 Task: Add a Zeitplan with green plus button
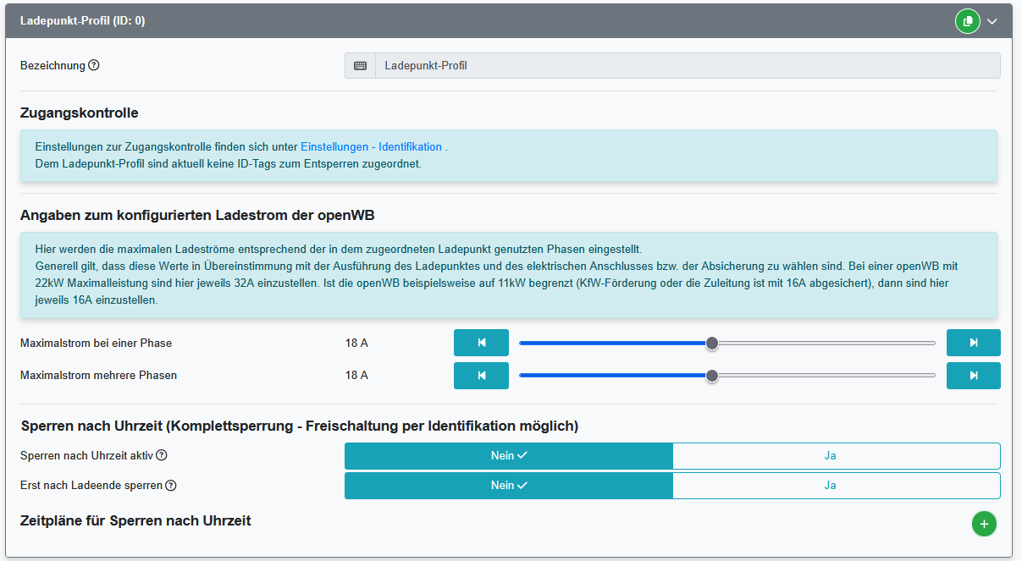pyautogui.click(x=984, y=525)
